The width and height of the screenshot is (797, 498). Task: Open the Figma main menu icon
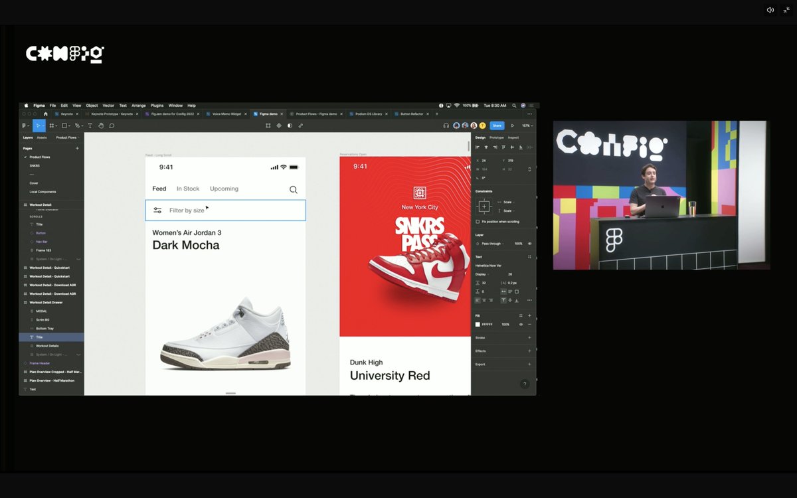point(24,125)
